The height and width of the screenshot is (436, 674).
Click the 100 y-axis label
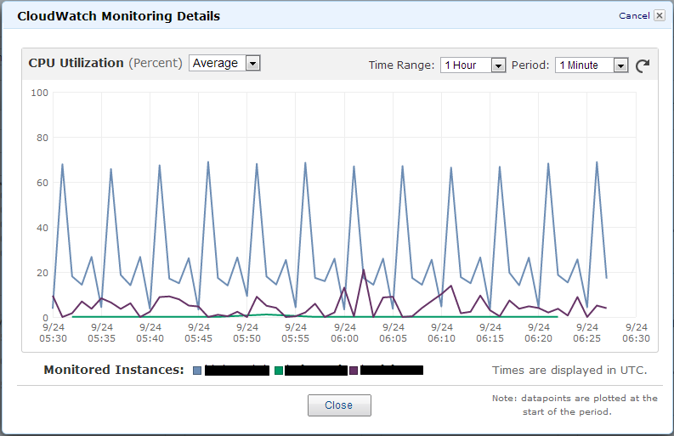click(x=40, y=93)
